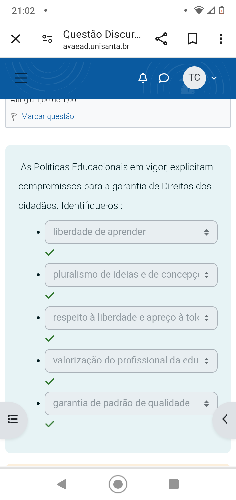Open the right side drawer arrow
Viewport: 236px width, 500px height.
coord(225,419)
